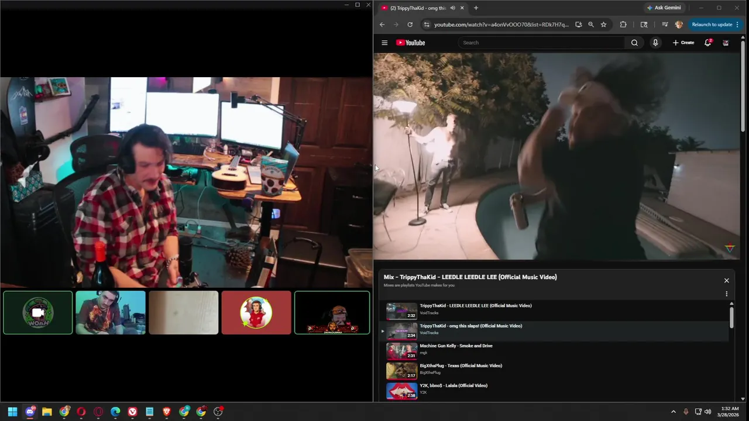Go to the YouTube home logo
The width and height of the screenshot is (749, 421).
pyautogui.click(x=410, y=43)
